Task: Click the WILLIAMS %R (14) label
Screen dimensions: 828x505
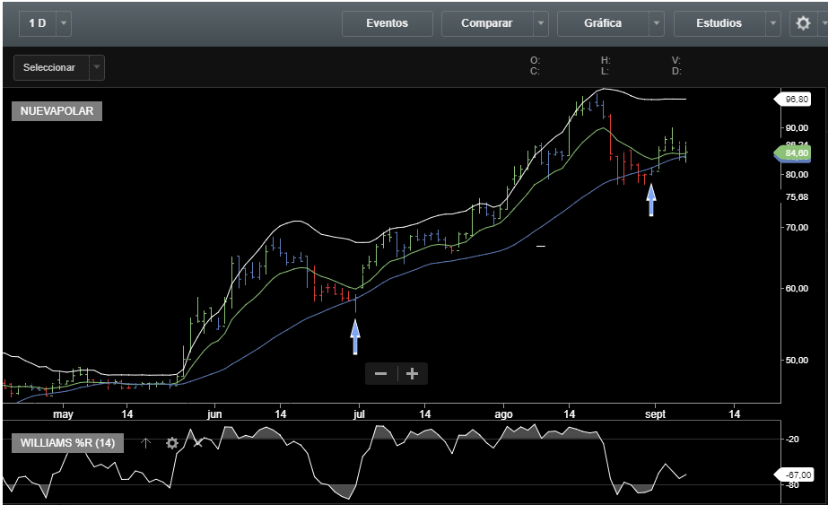Action: [x=67, y=443]
